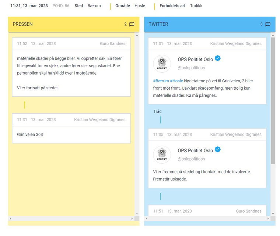The image size is (280, 236).
Task: Click verified badge in the 11:31 tweet
Action: [218, 58]
